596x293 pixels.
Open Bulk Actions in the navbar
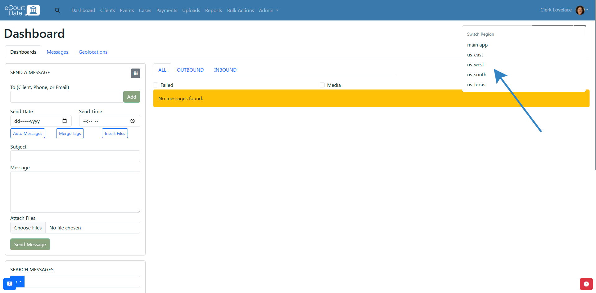point(240,10)
